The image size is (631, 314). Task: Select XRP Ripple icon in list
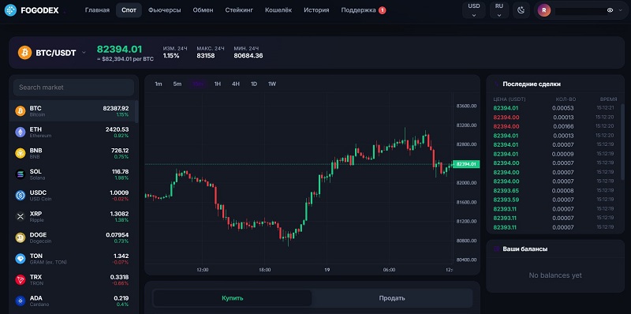point(21,217)
